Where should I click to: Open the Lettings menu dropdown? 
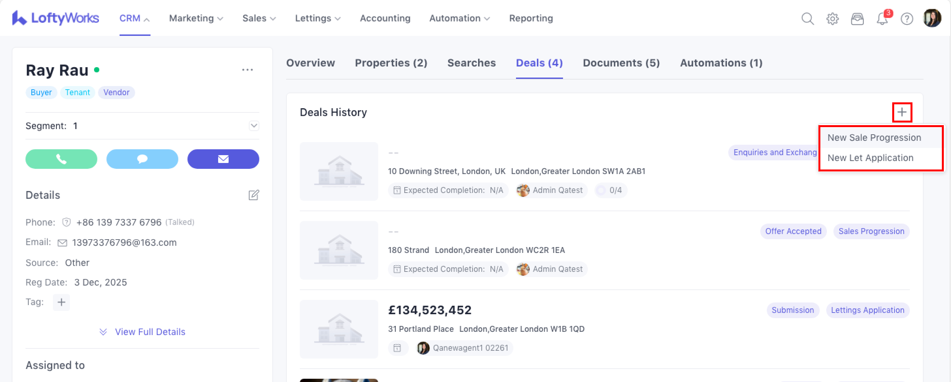[317, 19]
